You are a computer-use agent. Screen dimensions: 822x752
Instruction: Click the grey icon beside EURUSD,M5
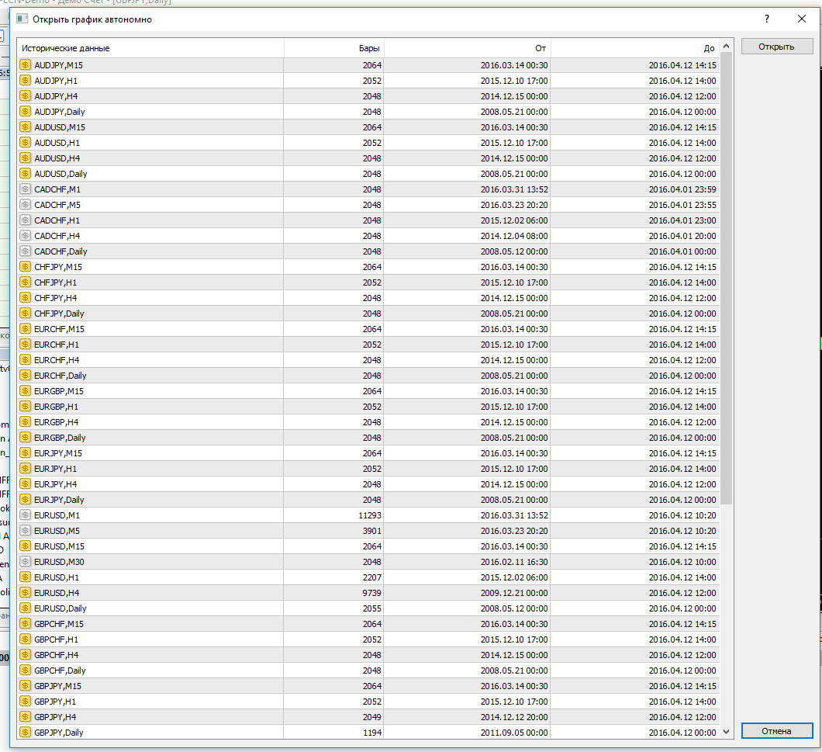(x=25, y=531)
